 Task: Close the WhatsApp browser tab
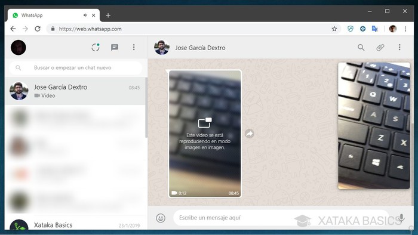(x=94, y=15)
